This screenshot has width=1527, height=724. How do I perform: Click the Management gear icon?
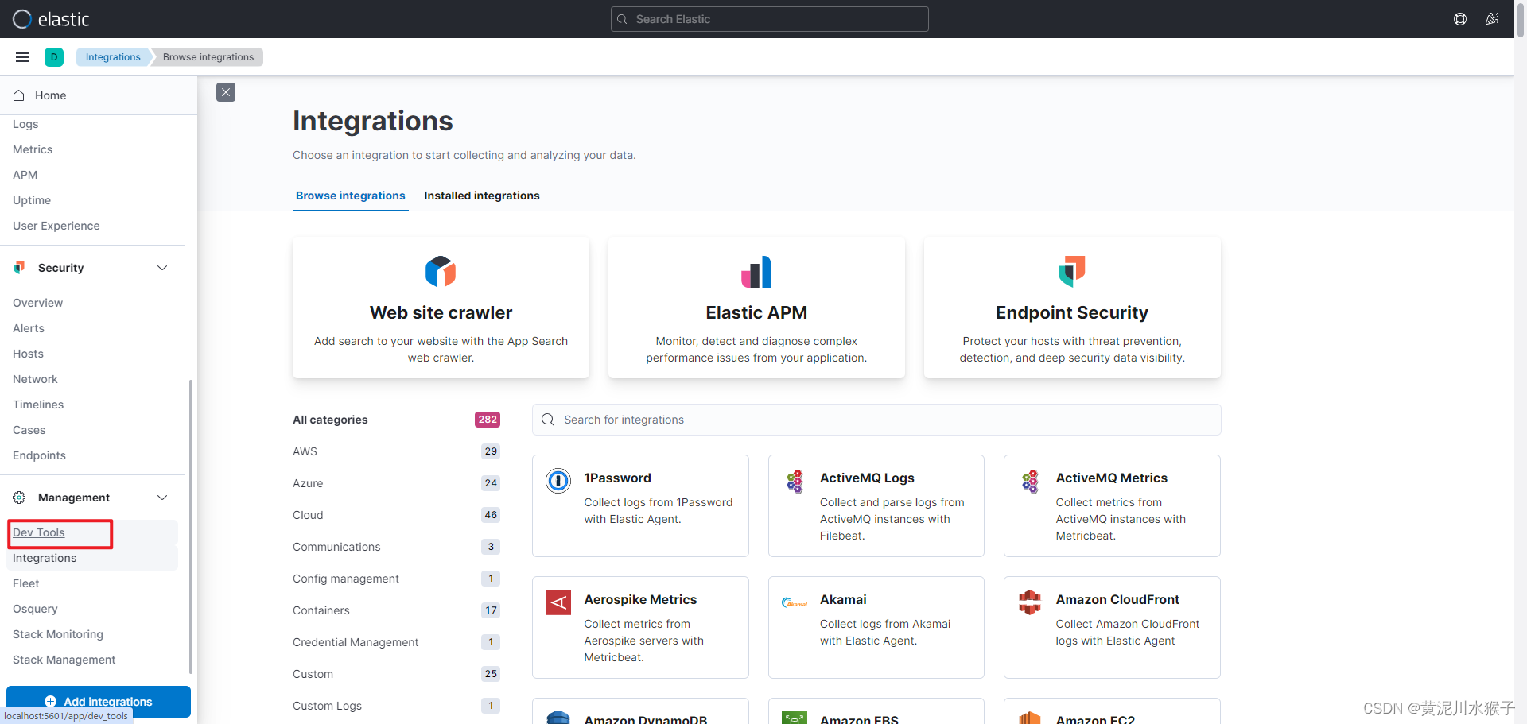click(x=19, y=498)
